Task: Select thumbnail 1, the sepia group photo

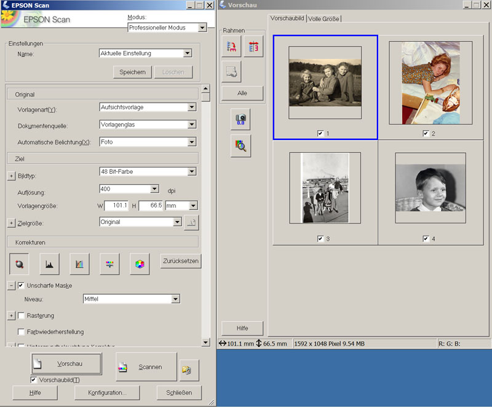Action: [x=325, y=83]
